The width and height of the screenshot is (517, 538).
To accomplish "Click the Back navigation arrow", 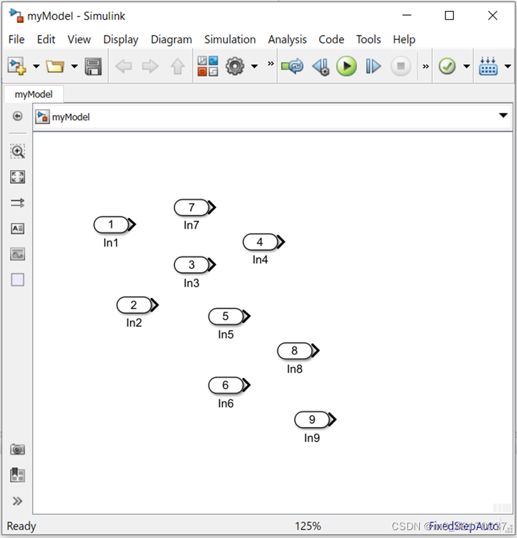I will click(123, 66).
